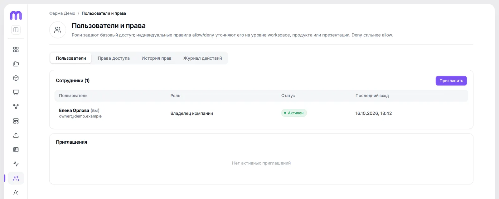
Task: Open the products cube icon
Action: pyautogui.click(x=16, y=78)
